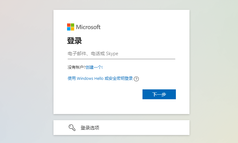Click the key icon for sign-in options
The image size is (238, 143).
point(72,128)
